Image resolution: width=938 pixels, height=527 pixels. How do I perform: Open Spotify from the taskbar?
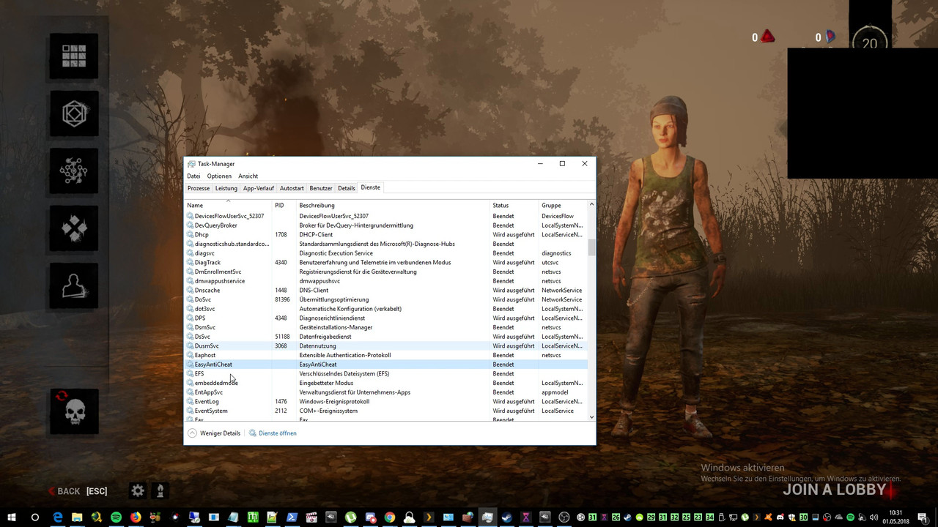pyautogui.click(x=116, y=517)
